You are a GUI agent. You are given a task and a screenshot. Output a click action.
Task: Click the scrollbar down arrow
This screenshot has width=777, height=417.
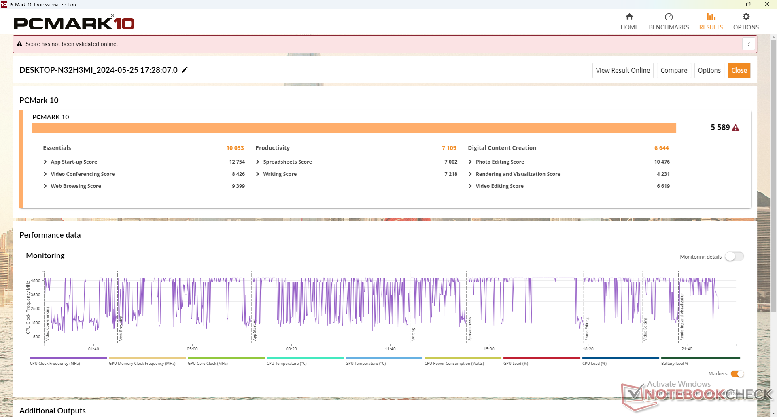click(x=773, y=413)
